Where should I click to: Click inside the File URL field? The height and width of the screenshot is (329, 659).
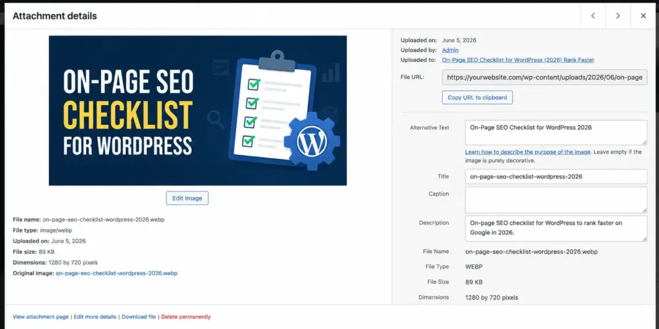click(x=544, y=77)
